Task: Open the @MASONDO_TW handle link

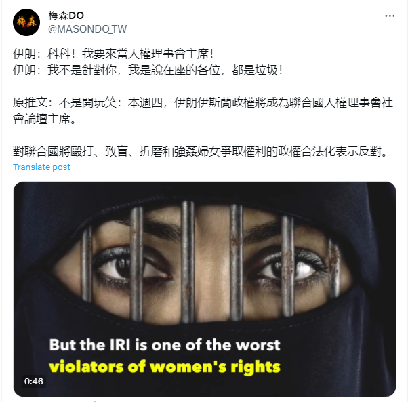Action: tap(87, 29)
